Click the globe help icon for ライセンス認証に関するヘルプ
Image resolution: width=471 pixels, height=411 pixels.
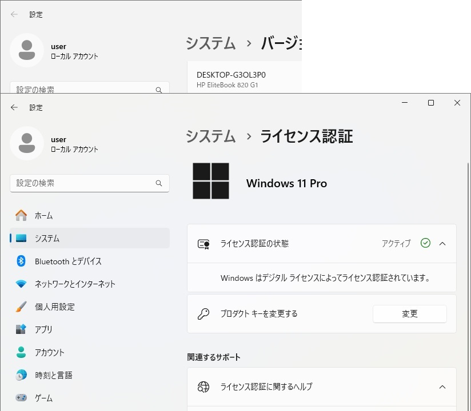pyautogui.click(x=203, y=386)
